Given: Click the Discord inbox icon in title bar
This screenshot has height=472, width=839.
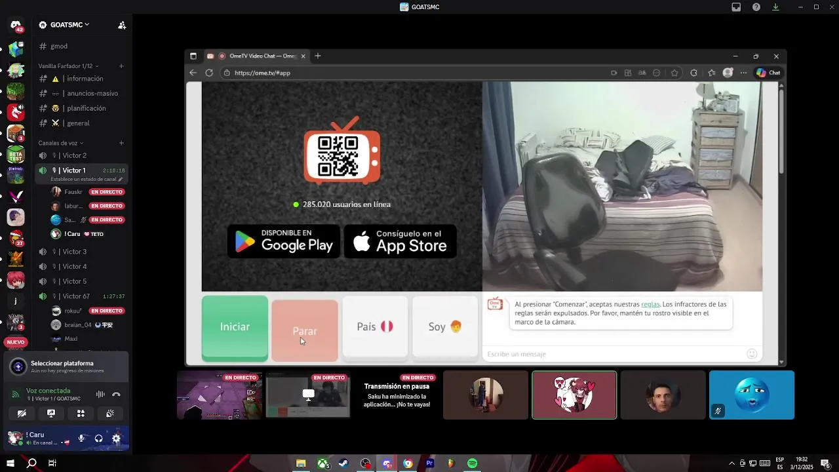Looking at the screenshot, I should point(736,7).
